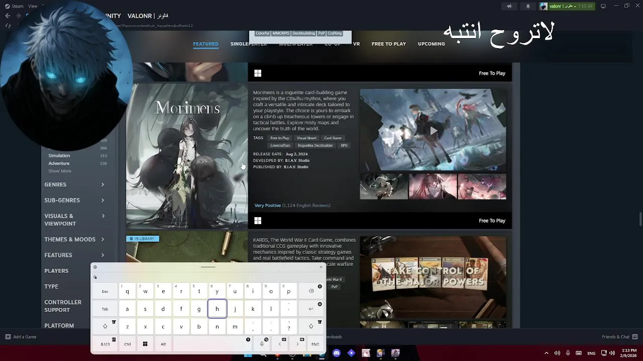Click the Colorful tag
Image resolution: width=643 pixels, height=361 pixels.
pyautogui.click(x=262, y=33)
